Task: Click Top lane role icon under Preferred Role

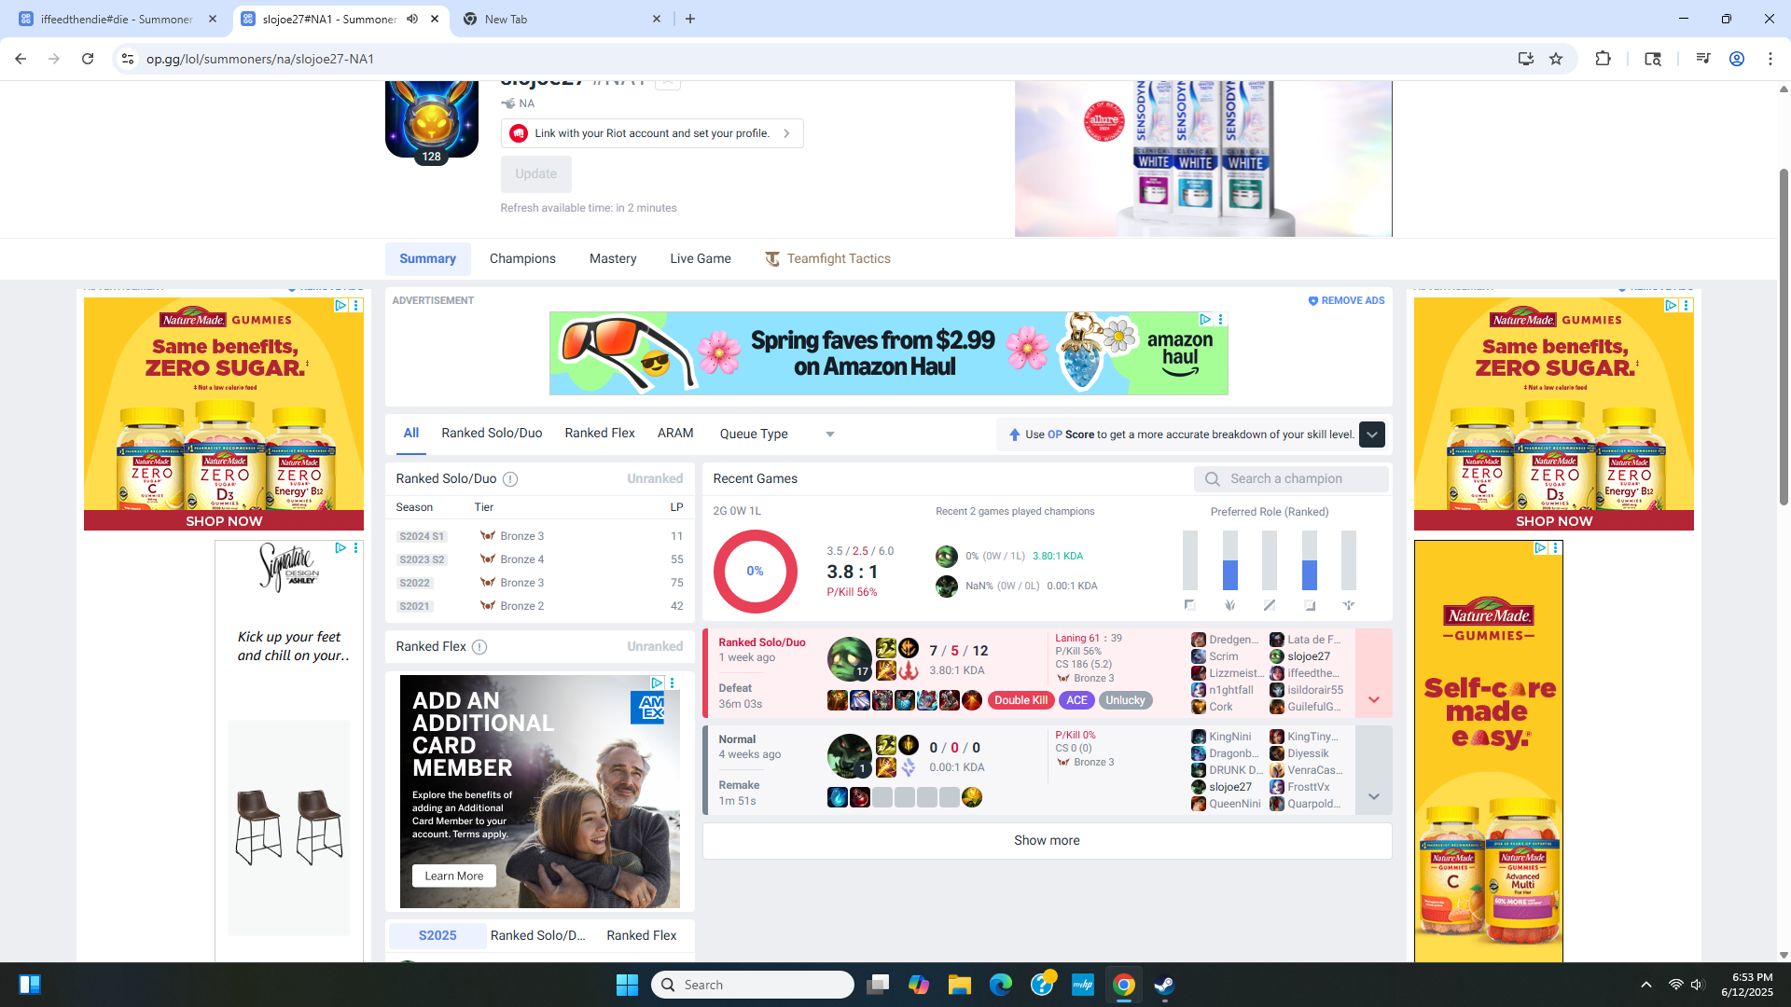Action: pos(1189,605)
